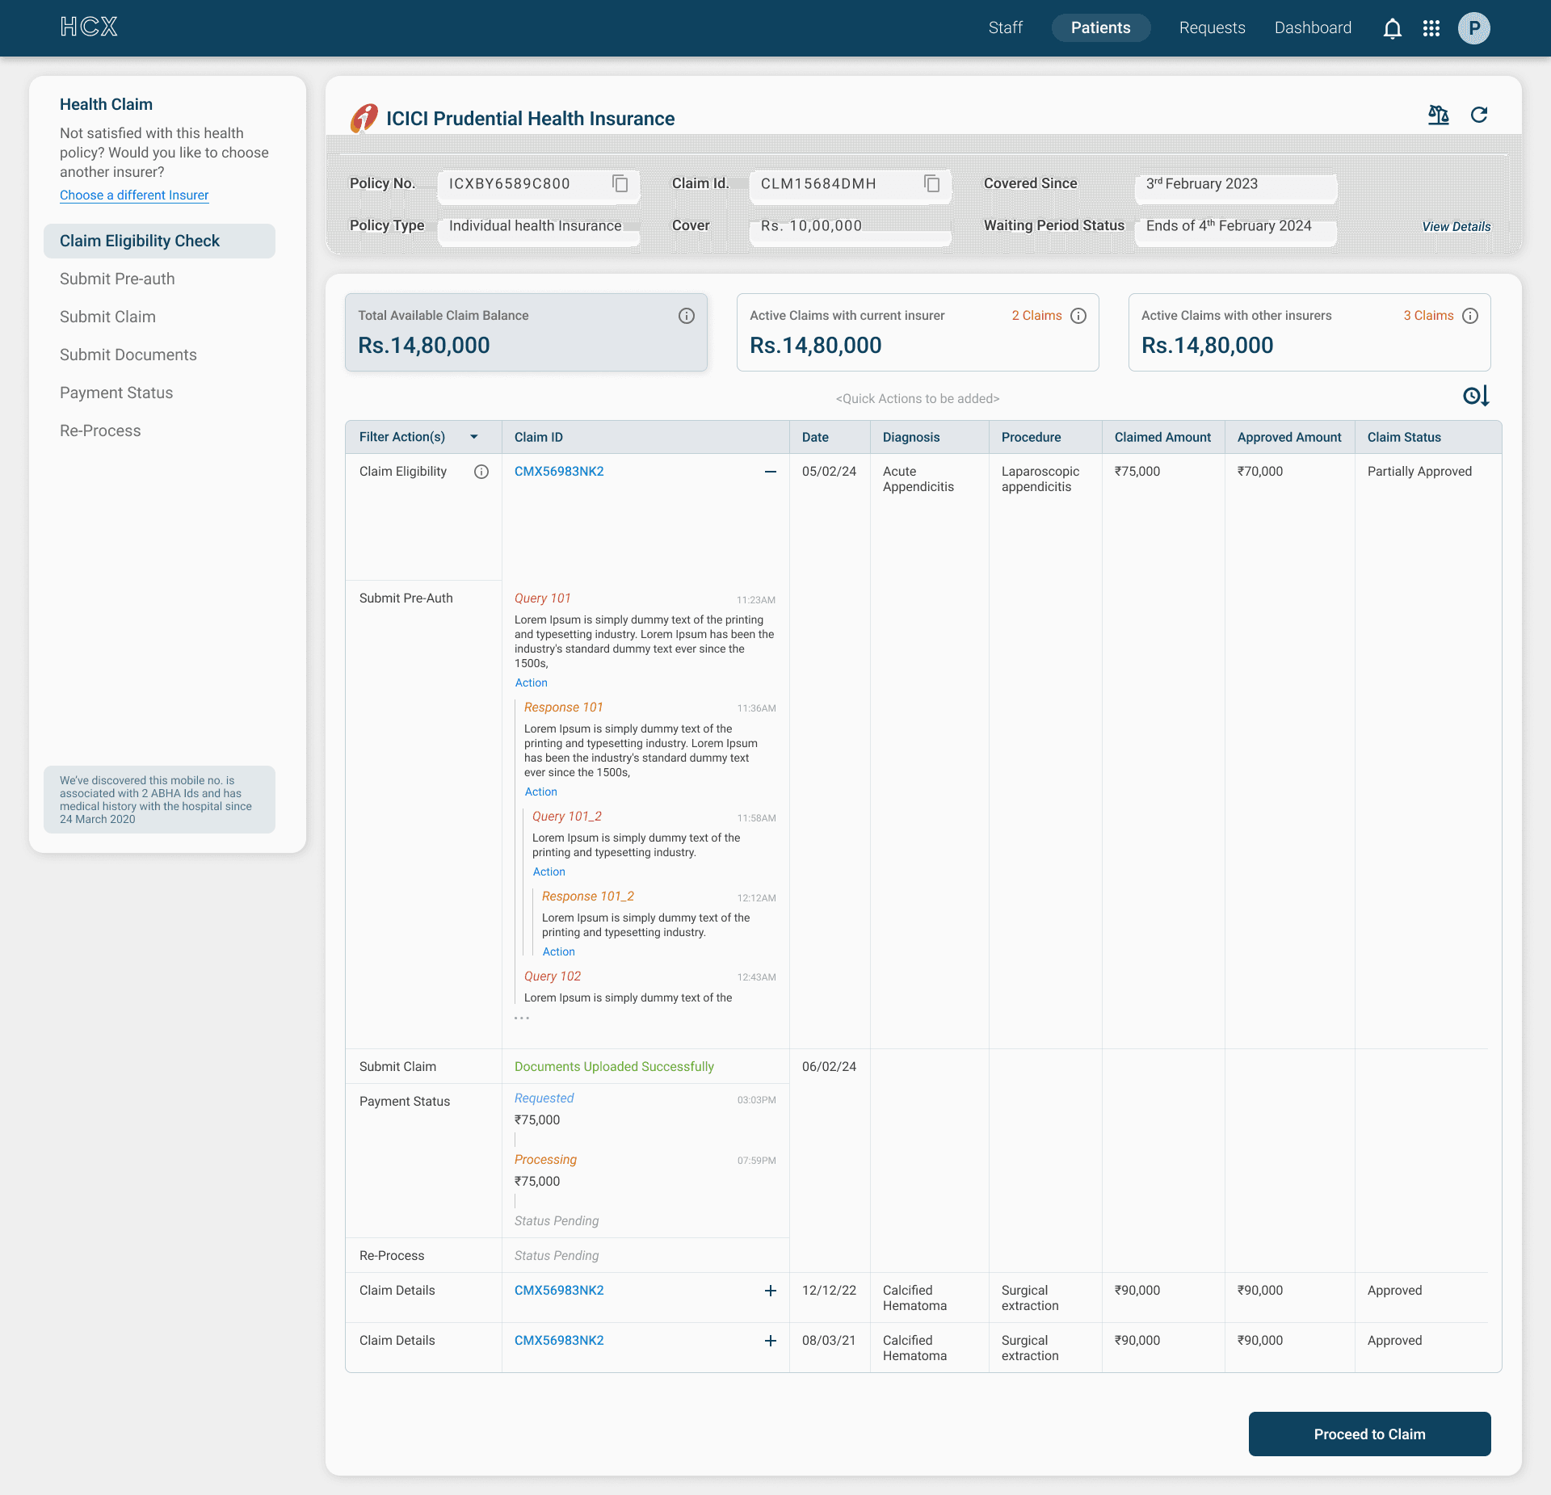Open info icon beside 3 Claims
The height and width of the screenshot is (1495, 1551).
click(1470, 316)
